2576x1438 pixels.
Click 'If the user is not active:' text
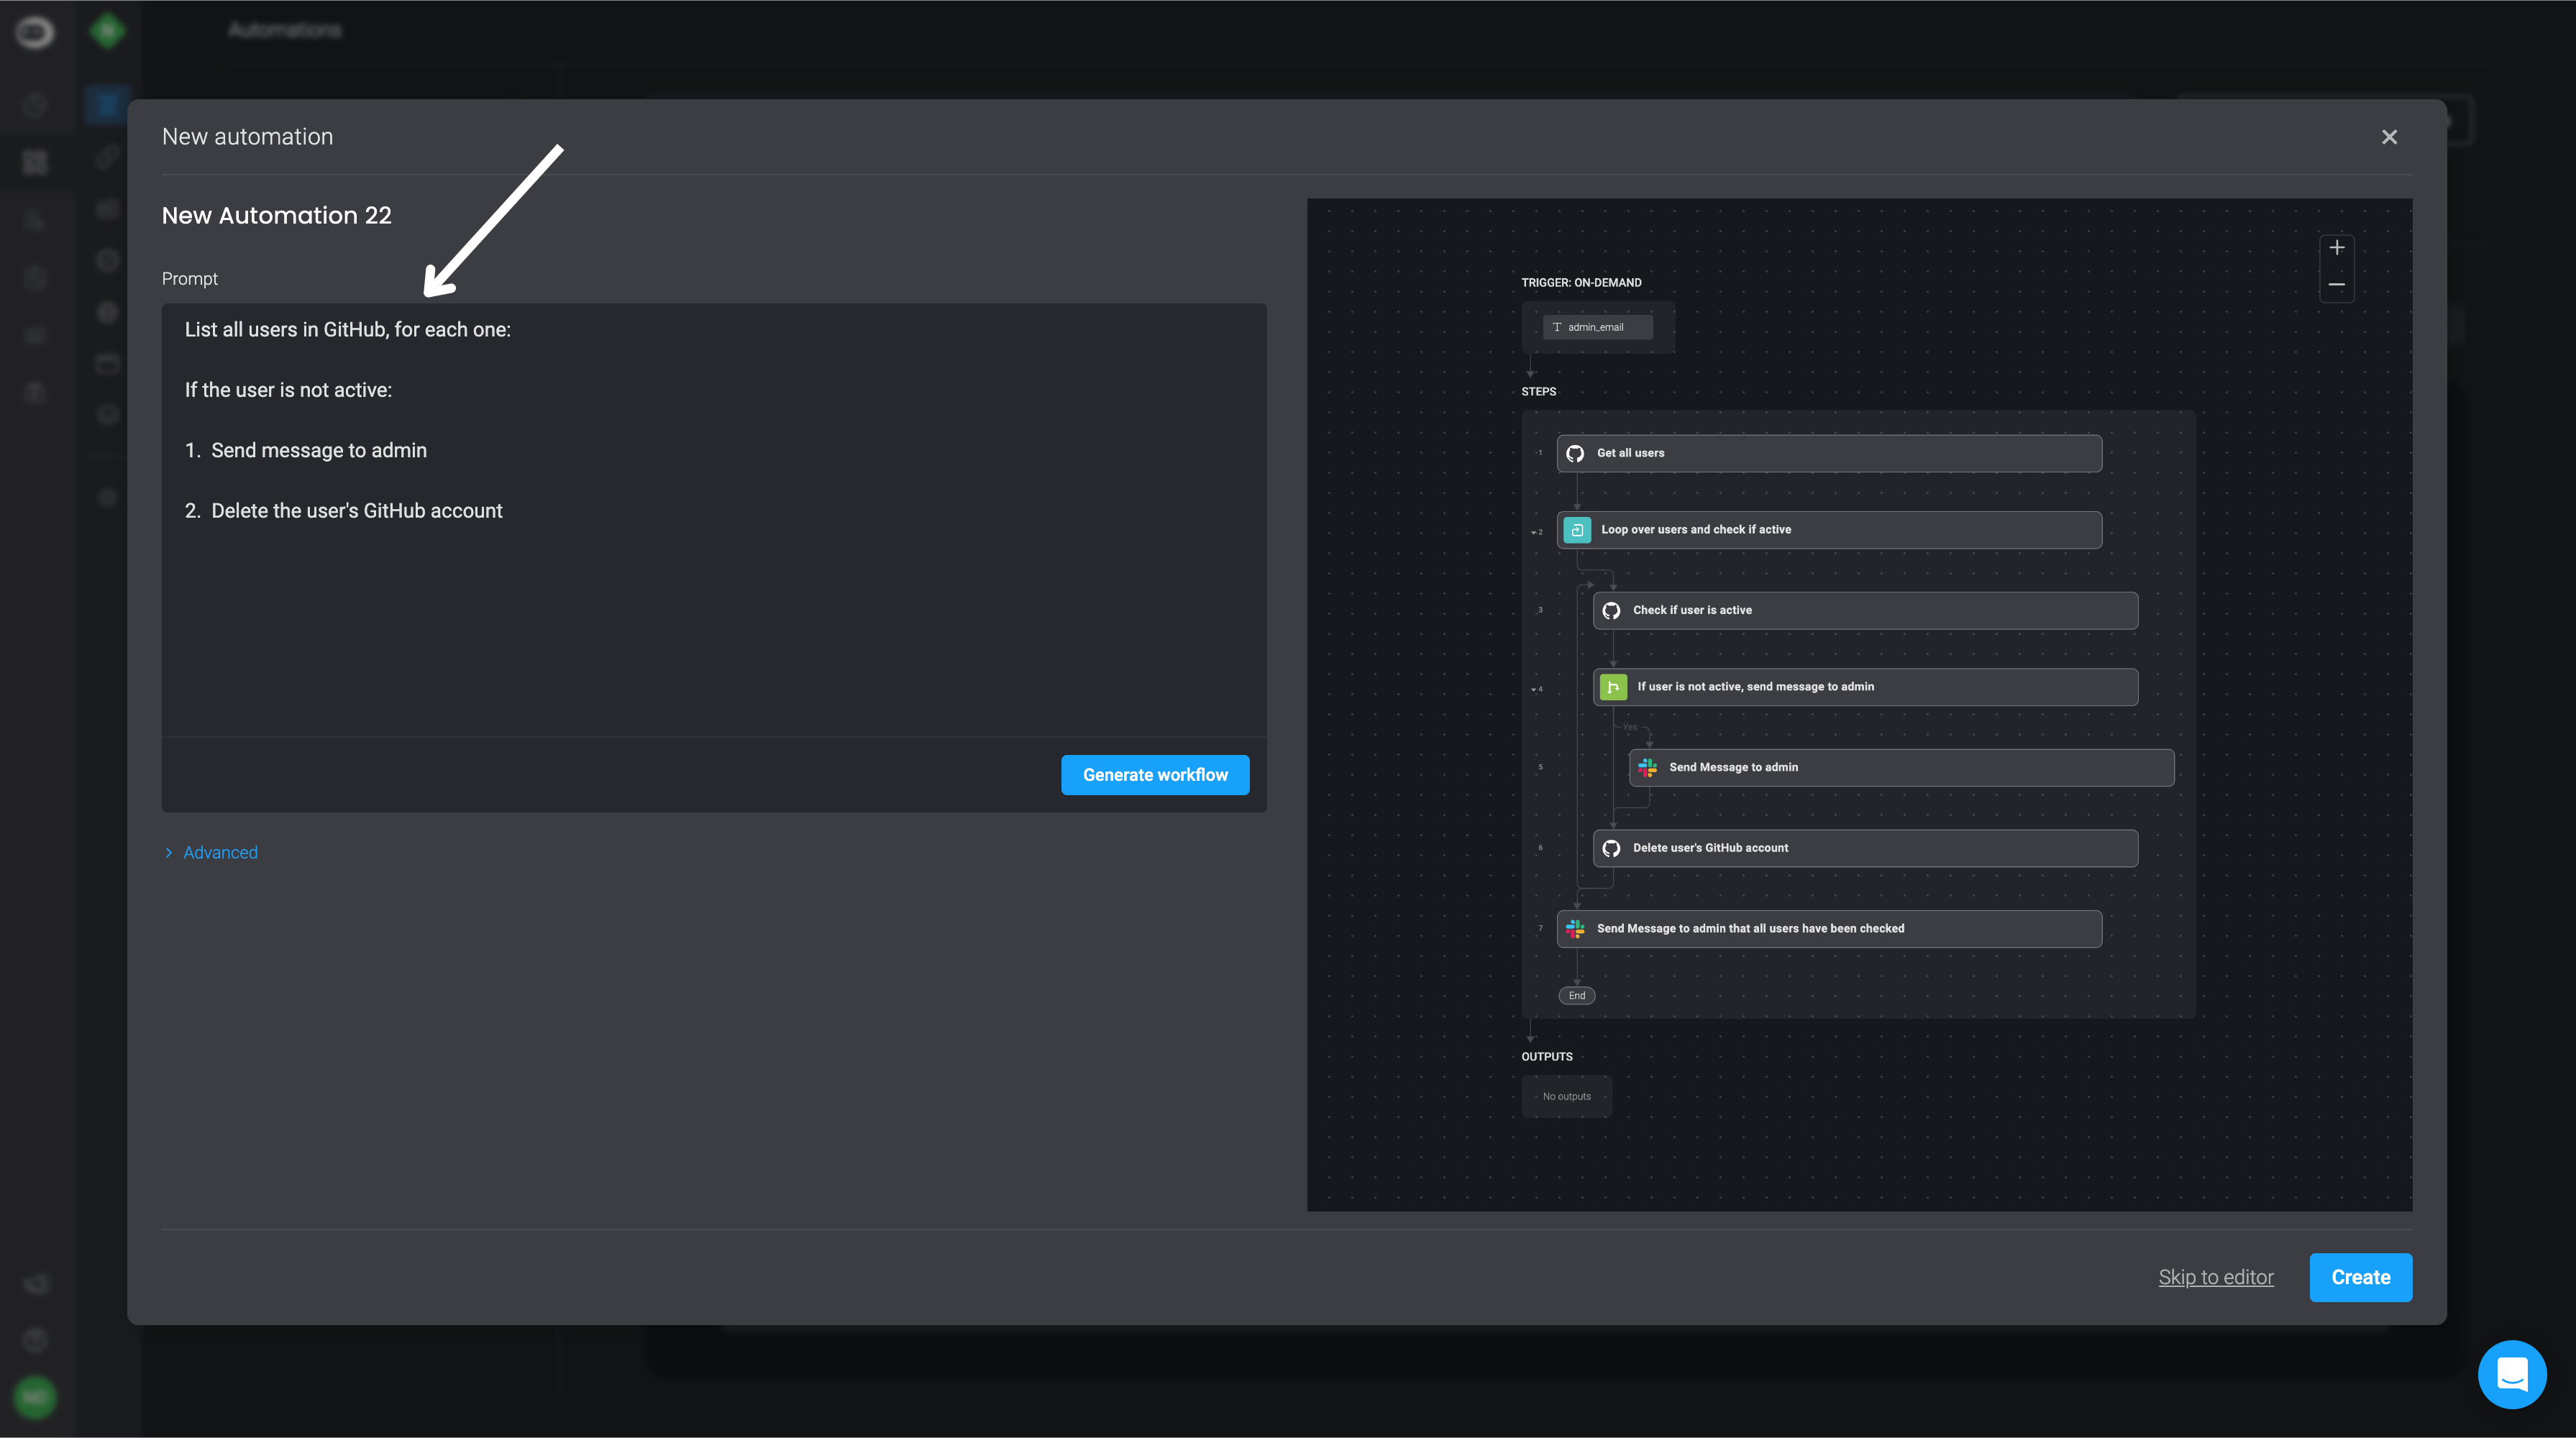(x=288, y=390)
